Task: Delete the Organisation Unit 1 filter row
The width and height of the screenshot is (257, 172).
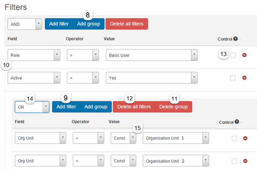Action: coord(245,138)
